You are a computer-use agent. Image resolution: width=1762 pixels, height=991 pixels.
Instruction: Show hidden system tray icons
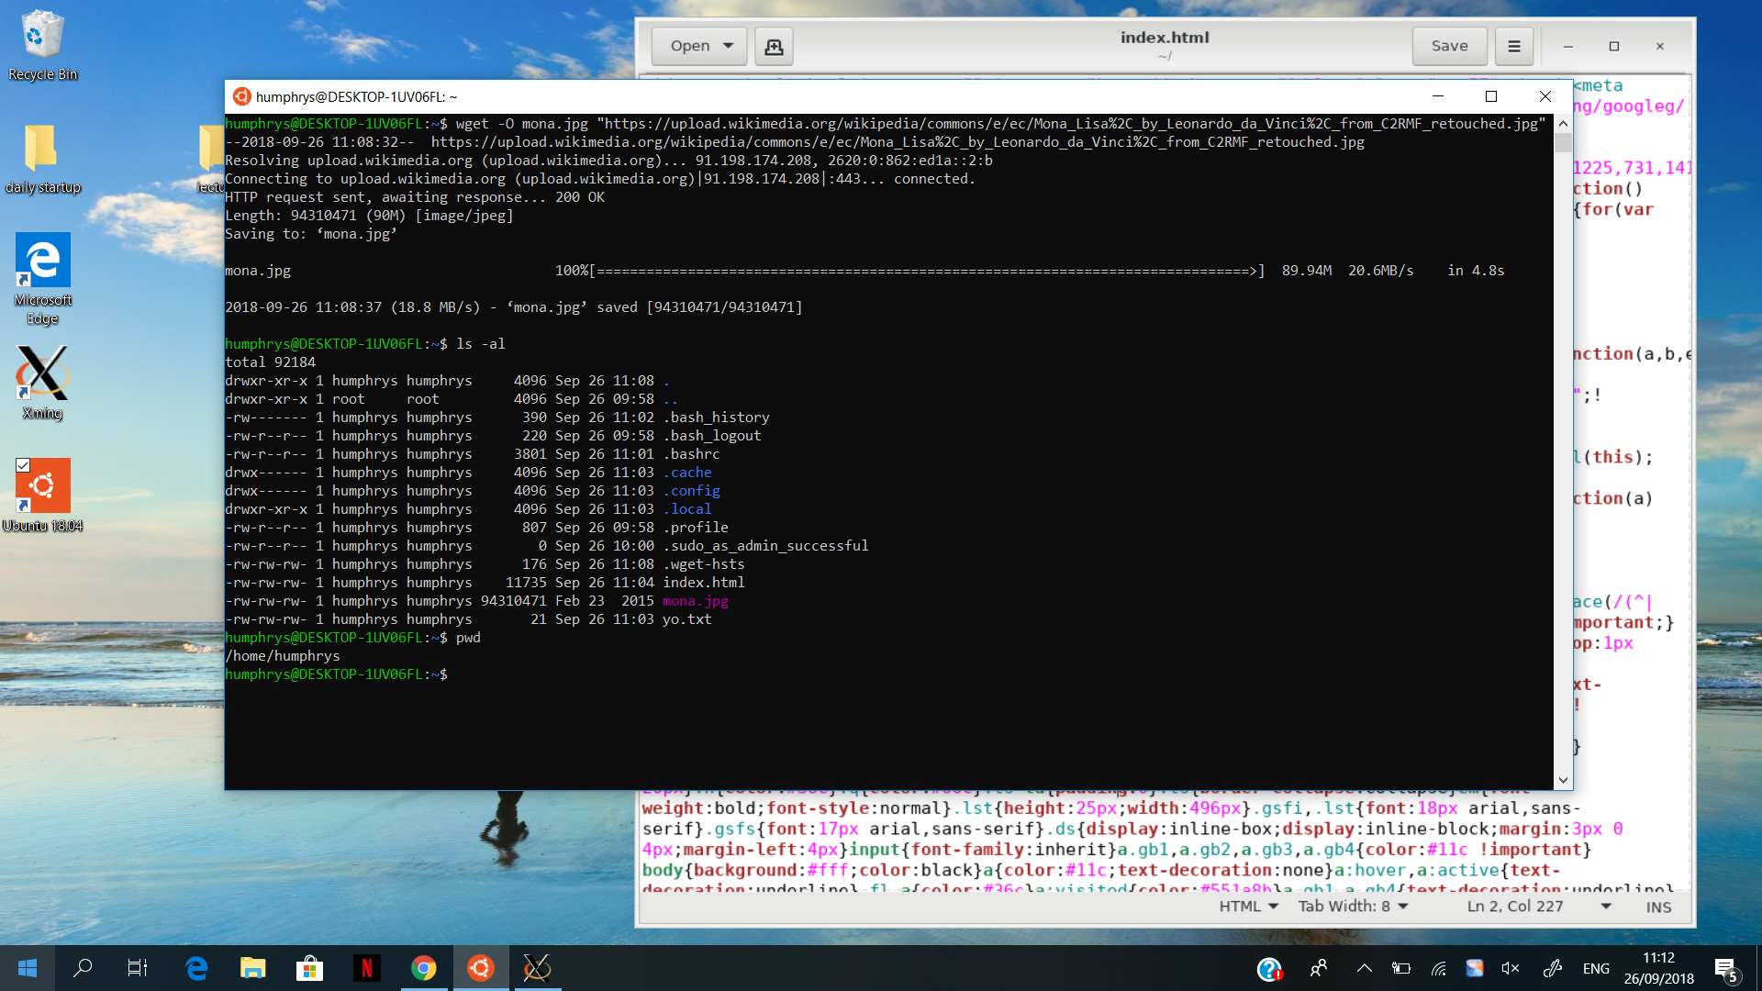click(1364, 968)
